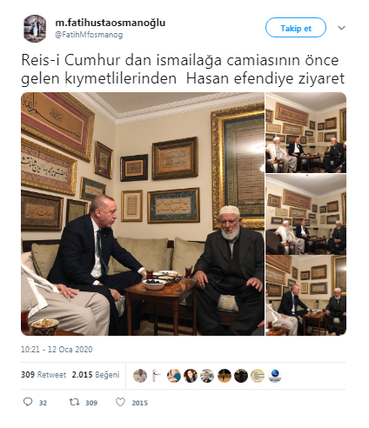Image resolution: width=369 pixels, height=428 pixels.
Task: Open the top right photo thumbnail
Action: point(306,132)
